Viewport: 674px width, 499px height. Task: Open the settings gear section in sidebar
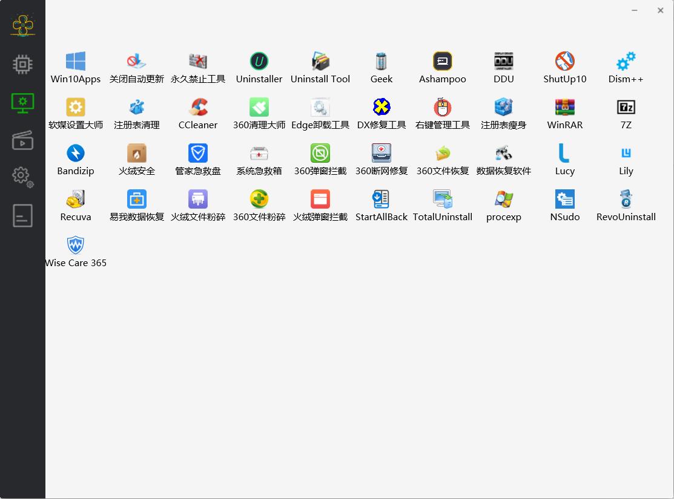point(22,177)
